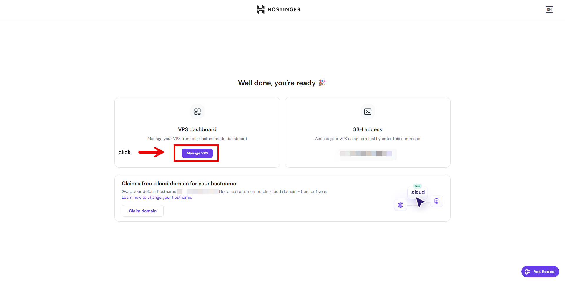Open Learn how to change your hostname link
This screenshot has height=281, width=565.
click(157, 197)
